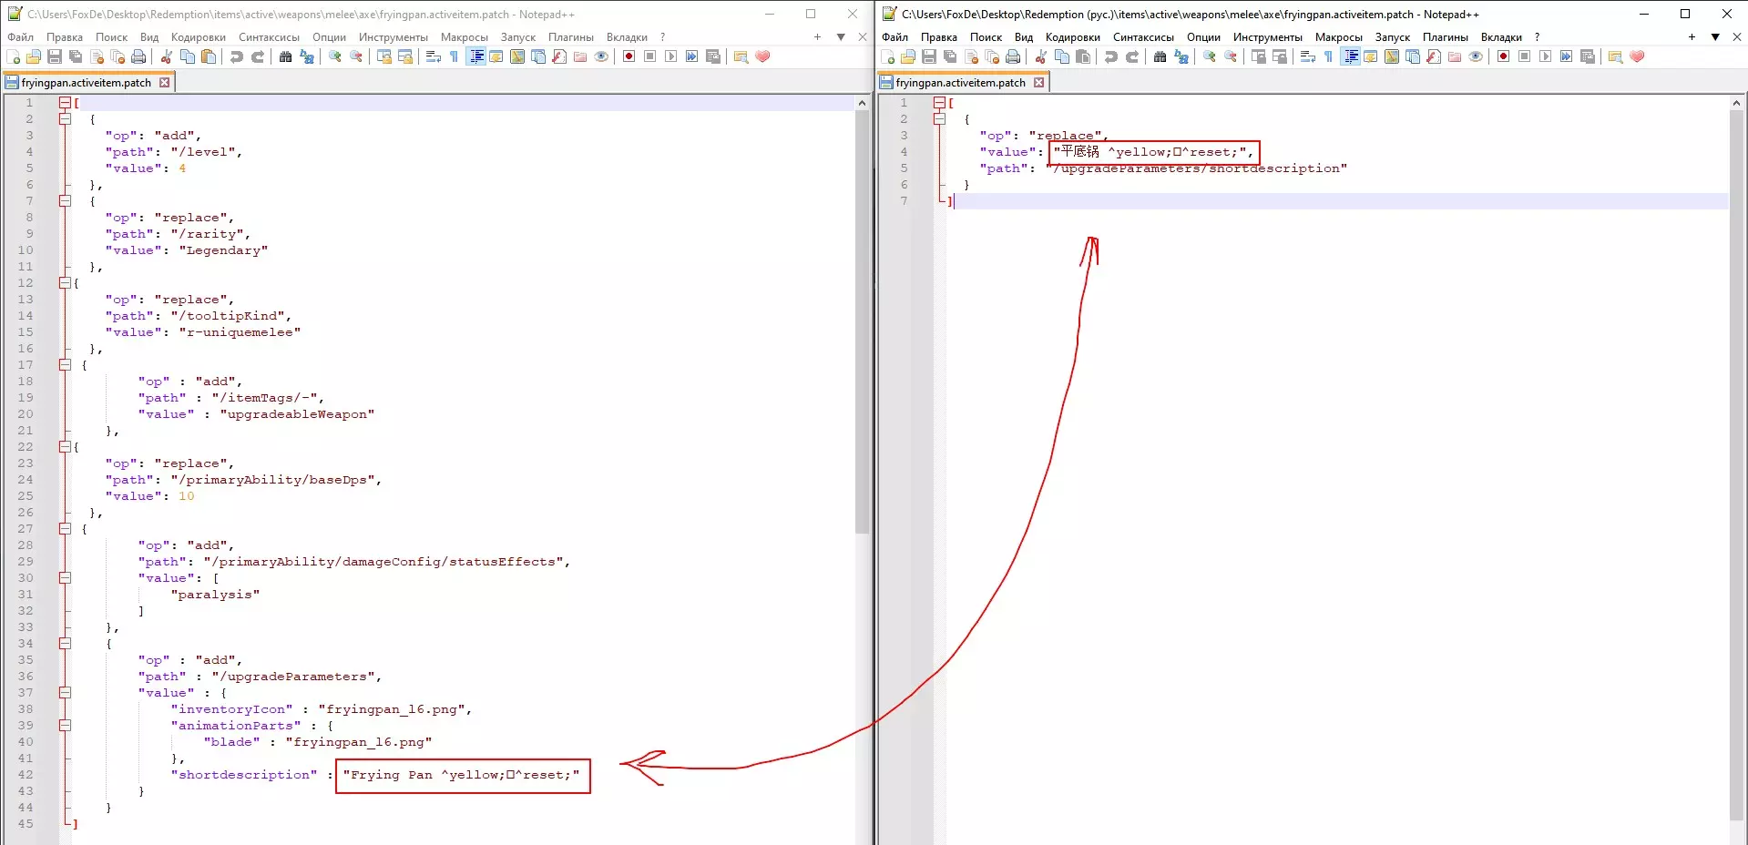Click Cut icon in Redemption (pyc.) window

click(1041, 56)
